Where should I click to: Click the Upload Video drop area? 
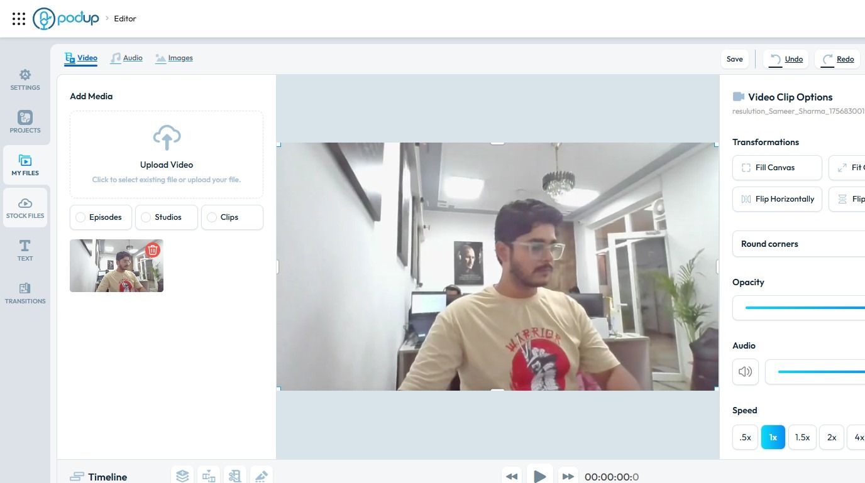click(167, 155)
